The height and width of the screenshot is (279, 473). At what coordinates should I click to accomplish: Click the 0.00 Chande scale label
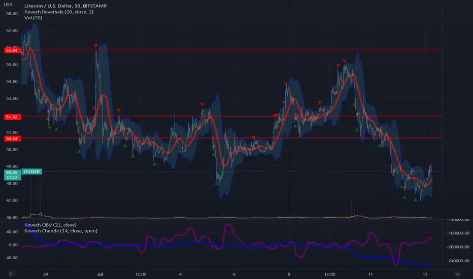pyautogui.click(x=13, y=245)
